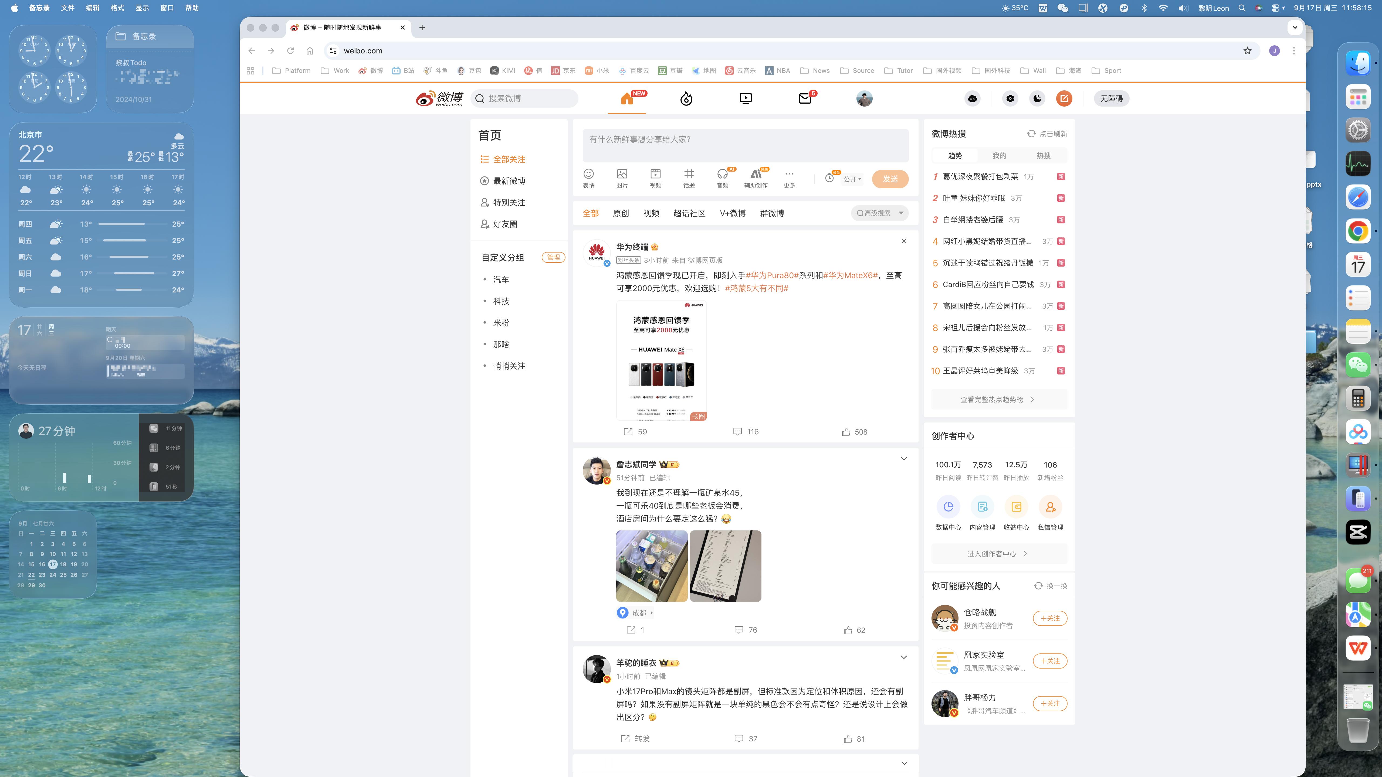
Task: Open 辅助创作 AI writing tool
Action: click(756, 179)
